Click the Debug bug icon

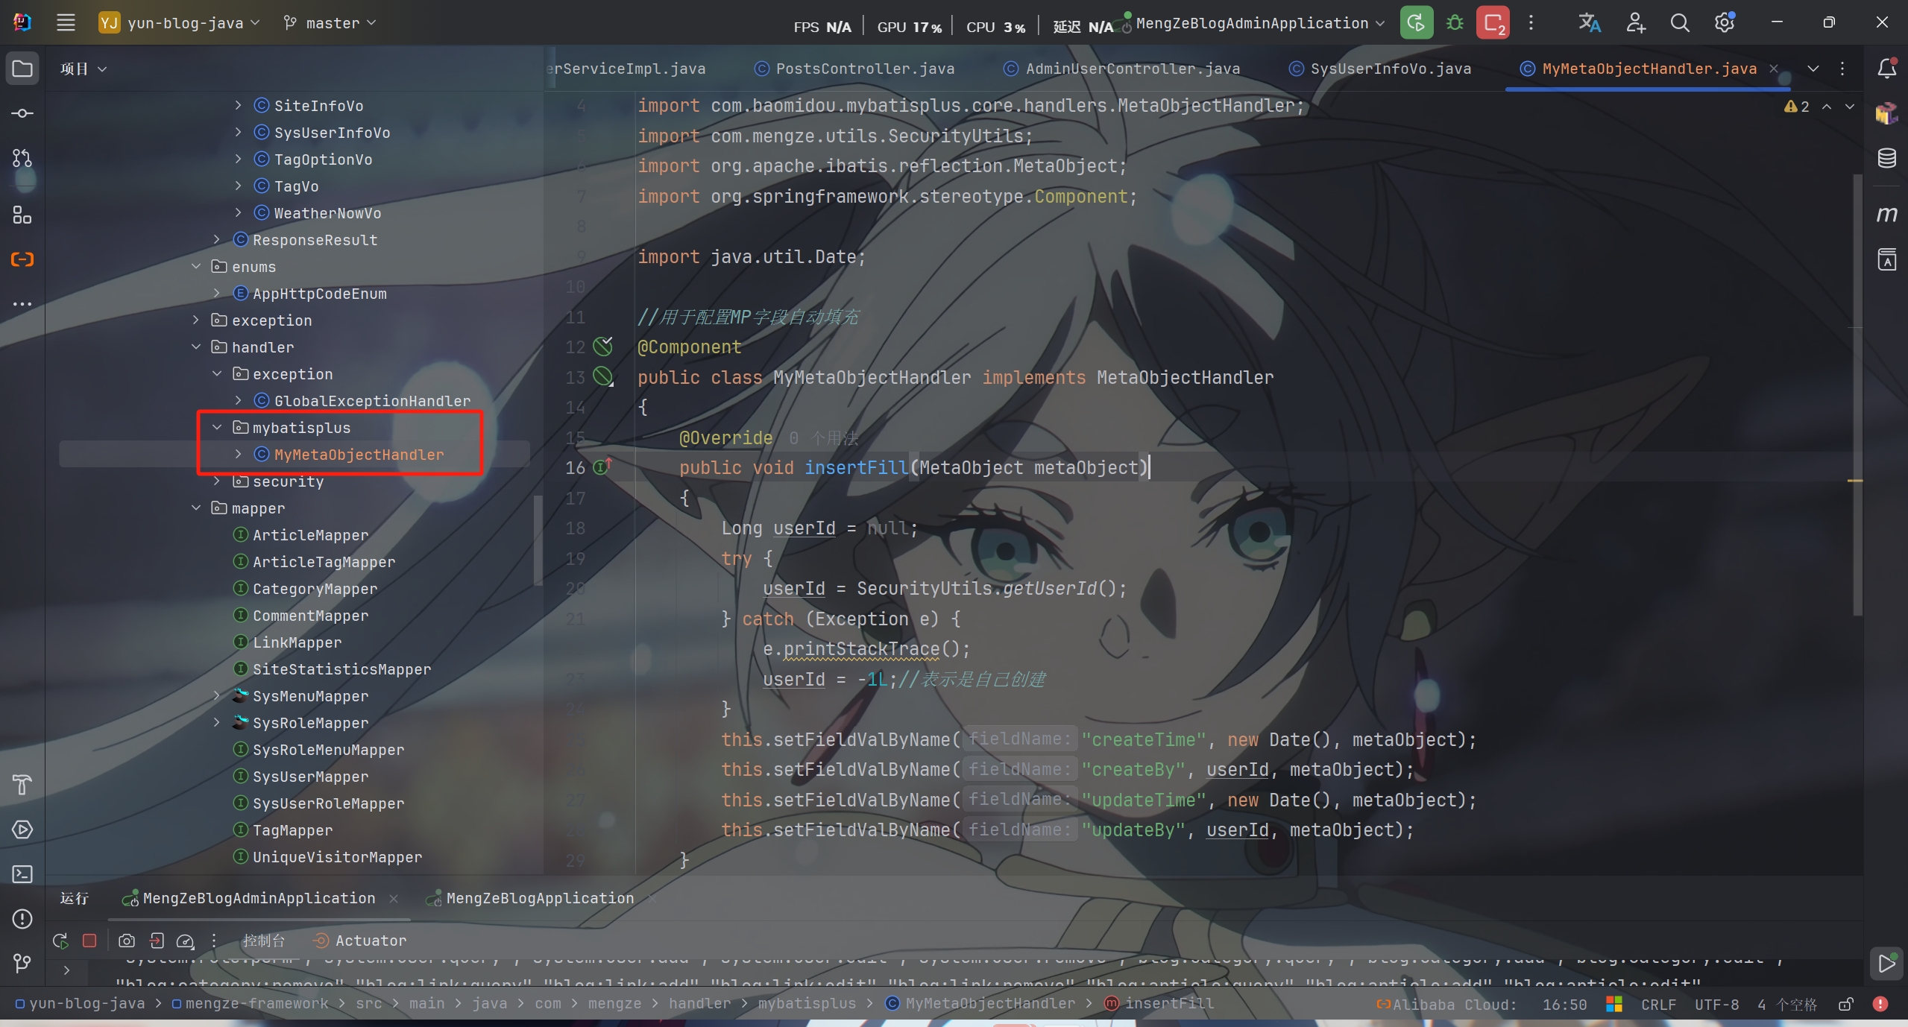1455,23
